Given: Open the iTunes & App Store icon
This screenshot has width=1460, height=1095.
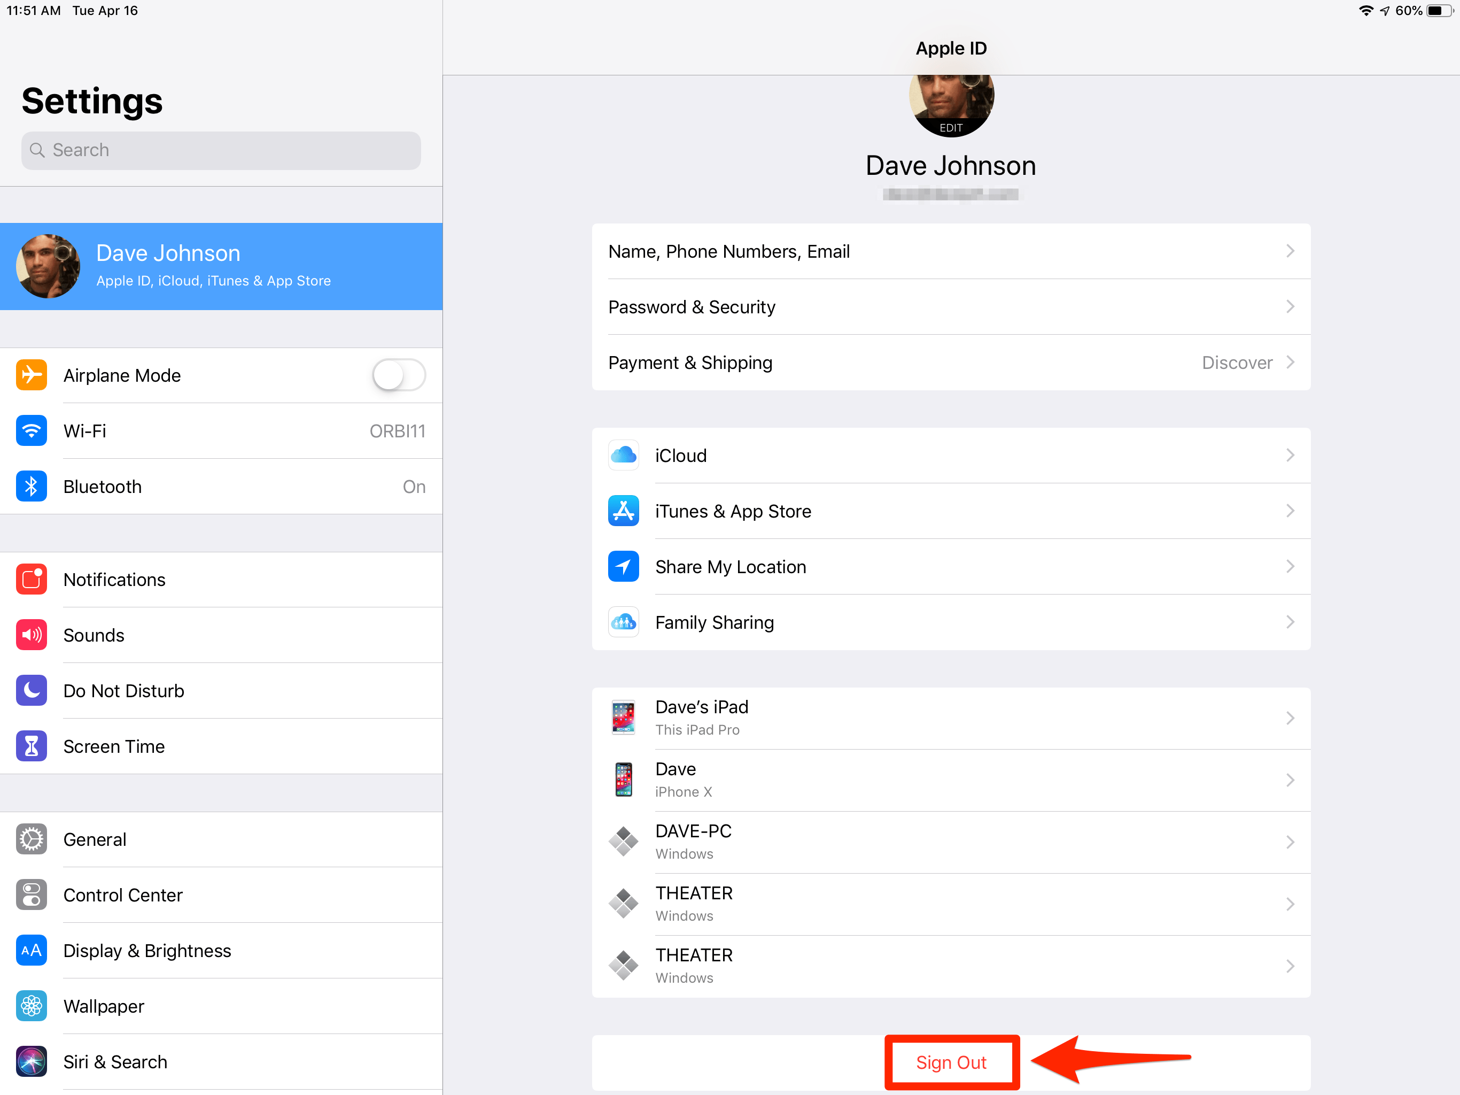Looking at the screenshot, I should (x=623, y=511).
